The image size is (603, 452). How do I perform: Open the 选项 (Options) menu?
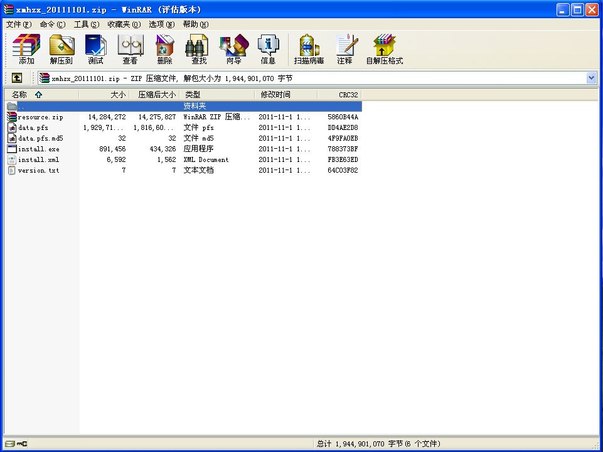coord(161,24)
